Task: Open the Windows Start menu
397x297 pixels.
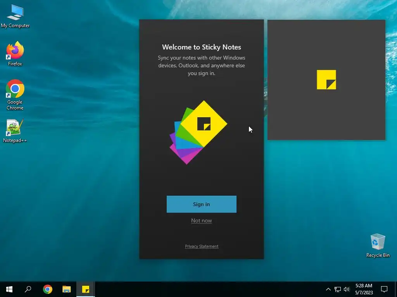Action: click(9, 289)
